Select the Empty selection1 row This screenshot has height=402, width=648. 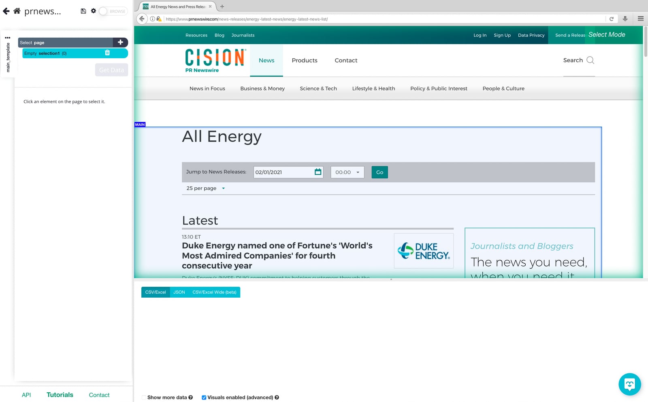pos(75,53)
